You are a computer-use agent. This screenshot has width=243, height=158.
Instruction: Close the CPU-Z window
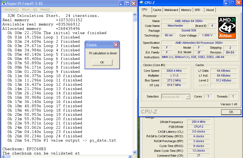point(239,3)
